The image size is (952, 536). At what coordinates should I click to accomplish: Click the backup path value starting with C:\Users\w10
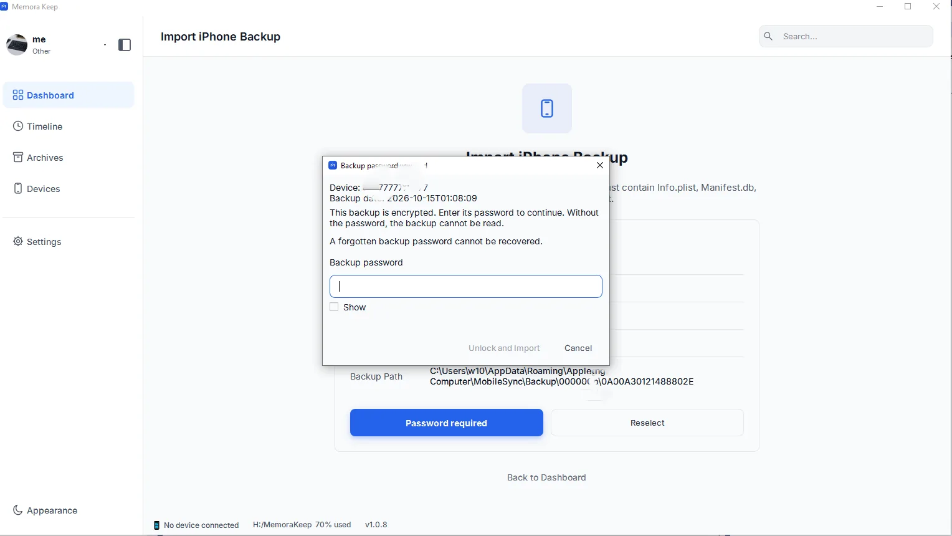561,376
